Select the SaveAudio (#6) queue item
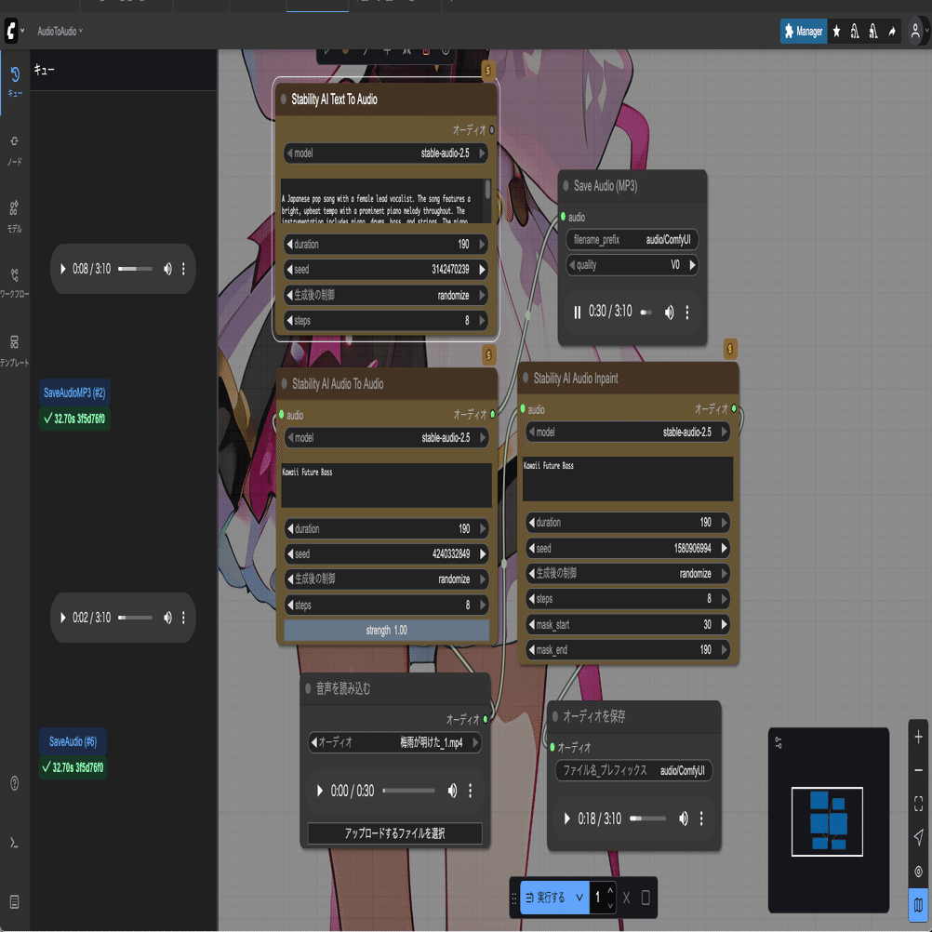Viewport: 932px width, 932px height. click(73, 741)
